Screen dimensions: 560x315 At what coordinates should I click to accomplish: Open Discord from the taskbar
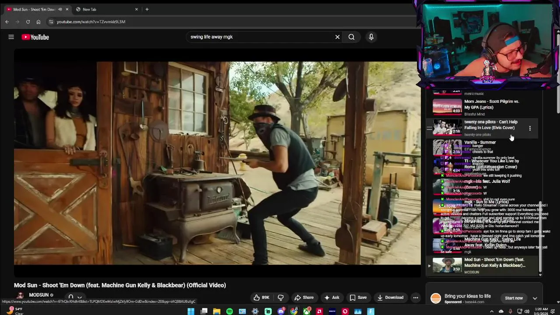tap(281, 311)
